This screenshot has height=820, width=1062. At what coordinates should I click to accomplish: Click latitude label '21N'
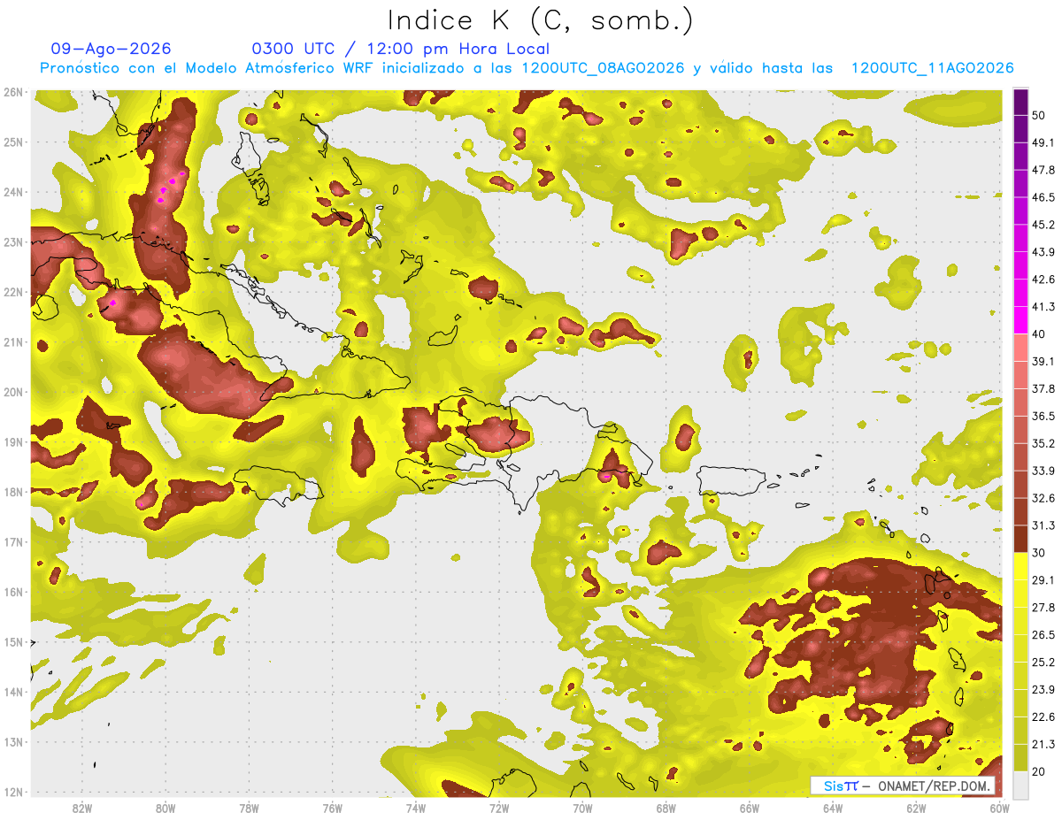pos(13,342)
